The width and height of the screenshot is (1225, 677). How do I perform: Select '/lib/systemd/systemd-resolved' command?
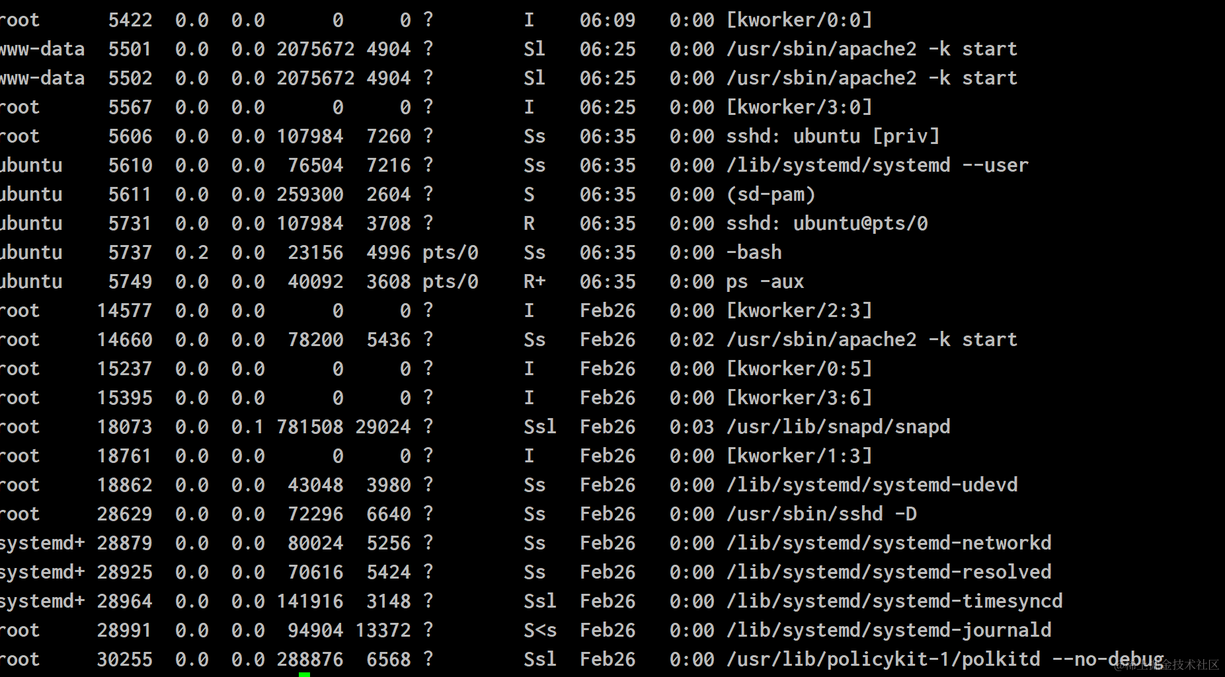[889, 572]
